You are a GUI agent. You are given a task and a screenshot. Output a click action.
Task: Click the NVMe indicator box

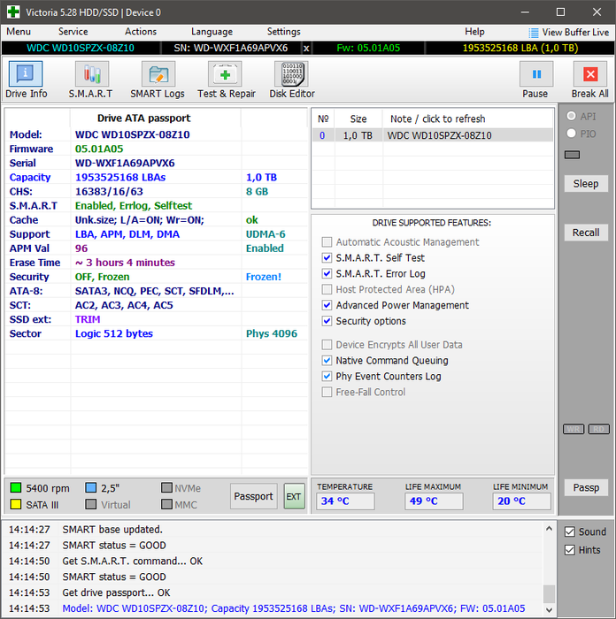point(166,487)
